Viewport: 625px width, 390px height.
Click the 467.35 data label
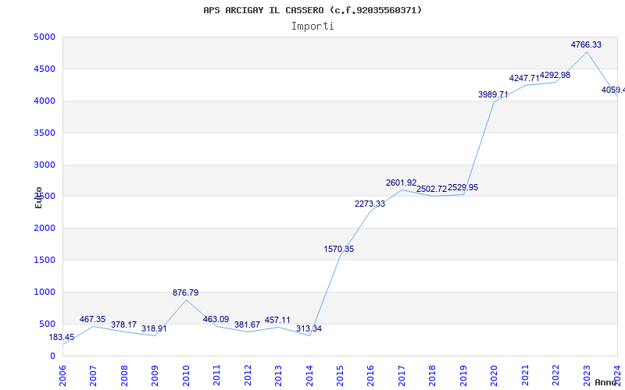[92, 319]
